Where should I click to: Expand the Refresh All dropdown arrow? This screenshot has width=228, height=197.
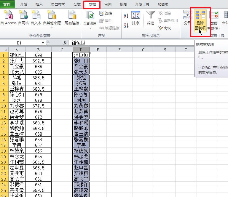point(90,28)
